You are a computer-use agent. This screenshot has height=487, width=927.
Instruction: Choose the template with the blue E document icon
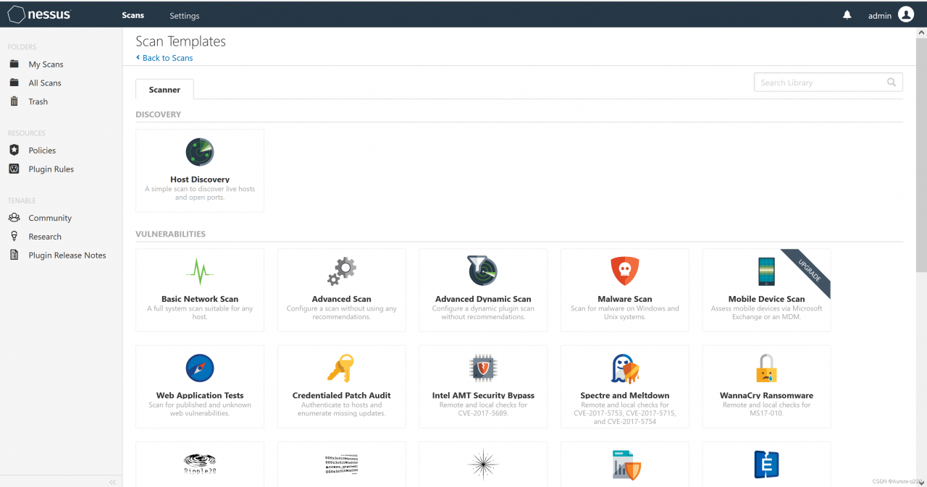(766, 464)
